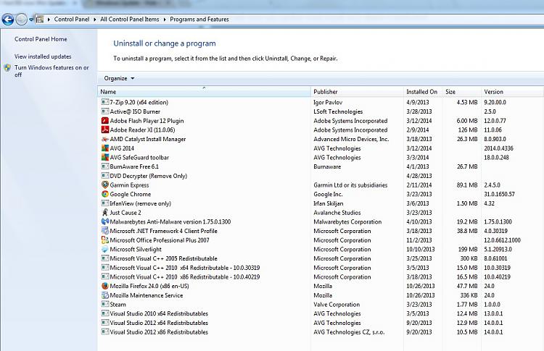Click the Garmin Express icon

tap(104, 185)
